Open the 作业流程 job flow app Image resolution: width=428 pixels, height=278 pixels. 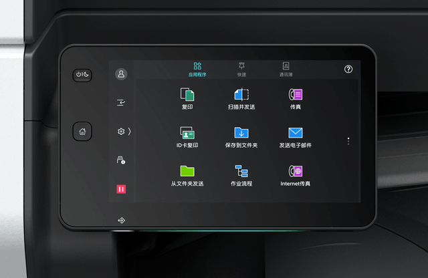coord(241,176)
